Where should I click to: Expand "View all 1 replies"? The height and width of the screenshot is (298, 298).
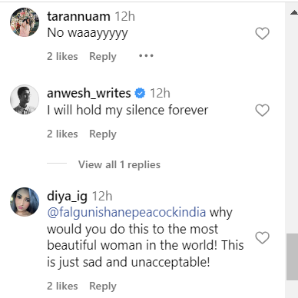tap(119, 164)
